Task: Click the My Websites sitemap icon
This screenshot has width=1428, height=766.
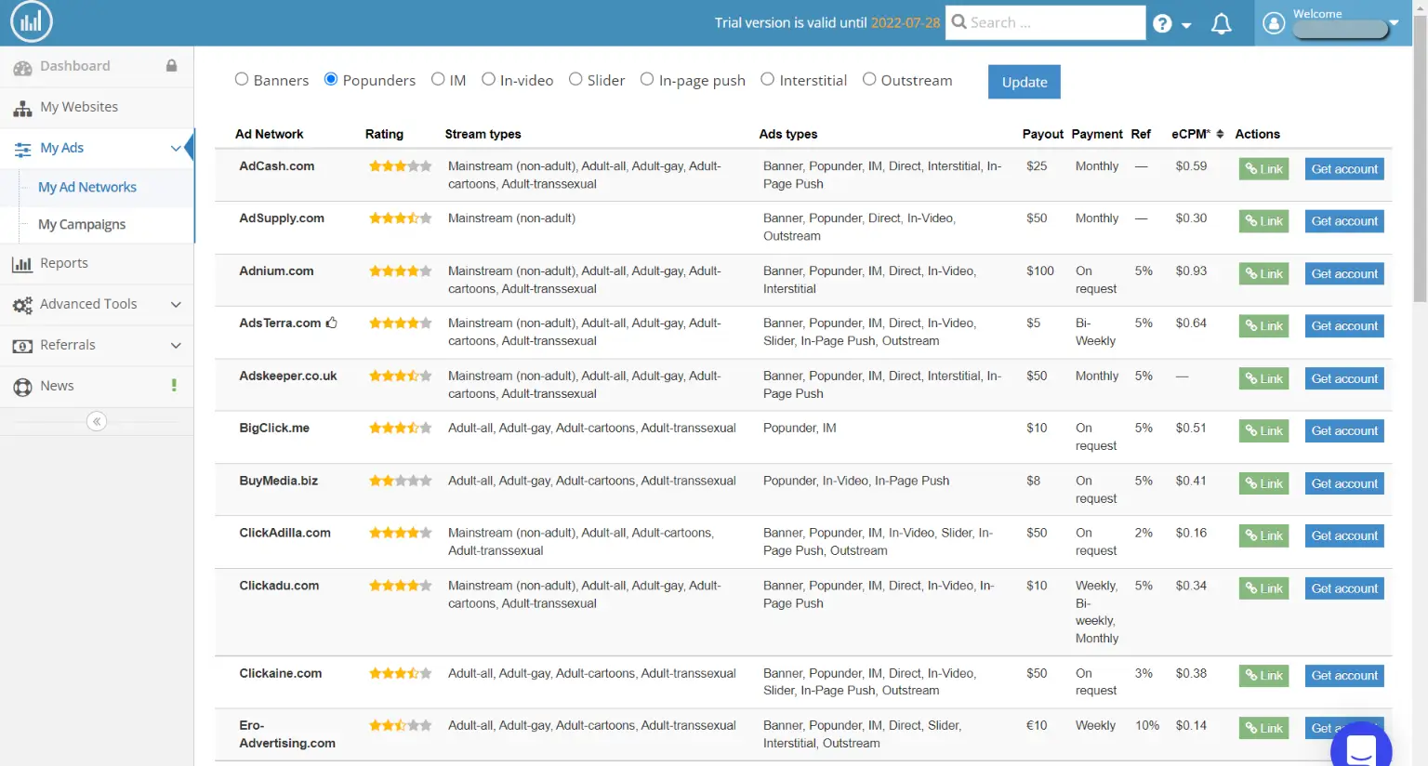Action: [22, 108]
